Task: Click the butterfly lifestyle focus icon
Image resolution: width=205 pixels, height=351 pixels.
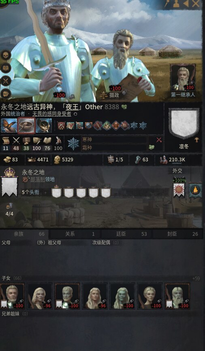Action: [9, 125]
